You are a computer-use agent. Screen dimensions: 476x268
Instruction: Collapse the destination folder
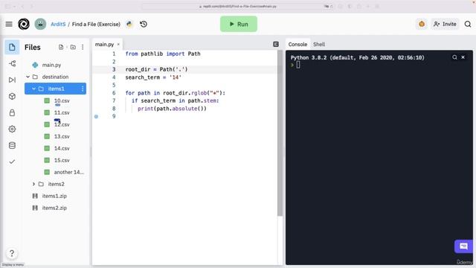[28, 77]
